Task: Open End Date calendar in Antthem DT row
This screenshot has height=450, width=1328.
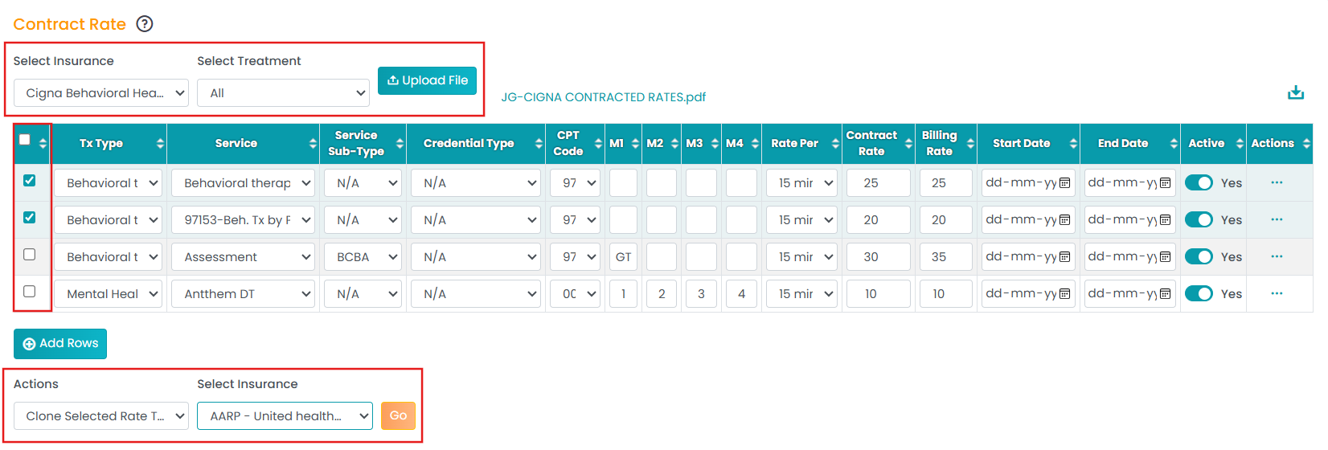Action: 1165,294
